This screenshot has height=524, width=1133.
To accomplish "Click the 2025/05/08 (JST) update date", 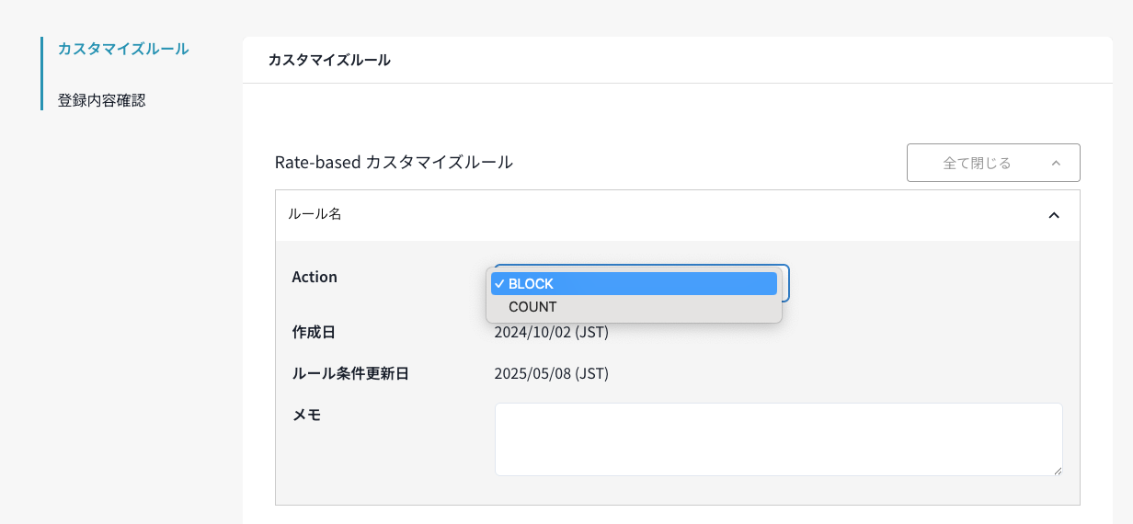I will pos(551,373).
